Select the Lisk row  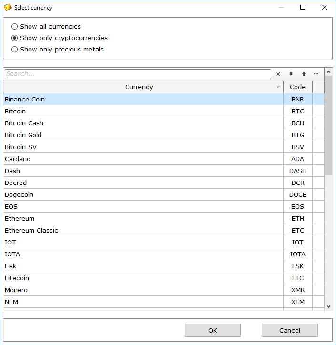coord(164,266)
